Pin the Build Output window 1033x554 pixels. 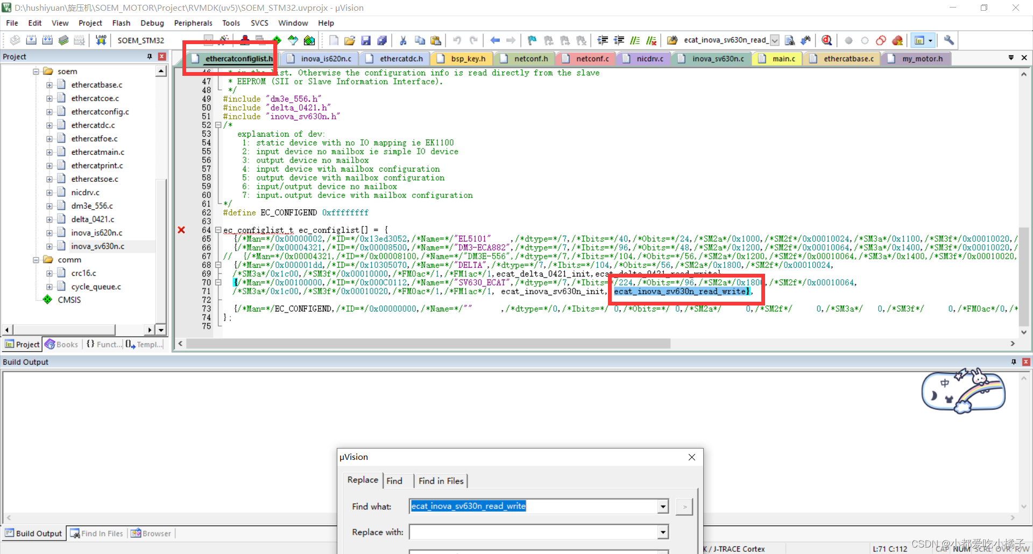(x=1013, y=362)
